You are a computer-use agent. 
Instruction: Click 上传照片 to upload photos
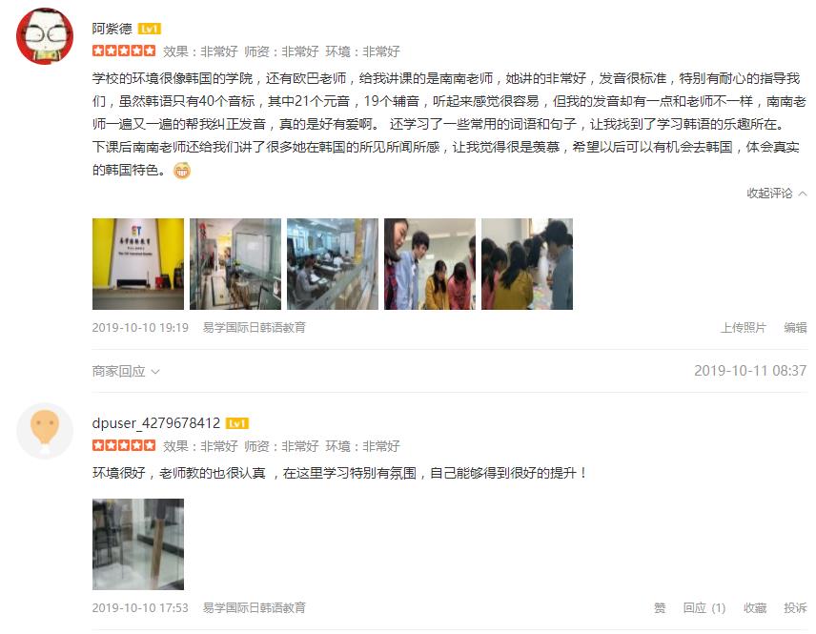click(744, 327)
